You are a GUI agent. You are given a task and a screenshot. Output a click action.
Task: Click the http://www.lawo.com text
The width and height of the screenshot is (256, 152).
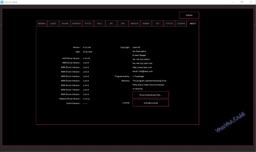[x=142, y=67]
